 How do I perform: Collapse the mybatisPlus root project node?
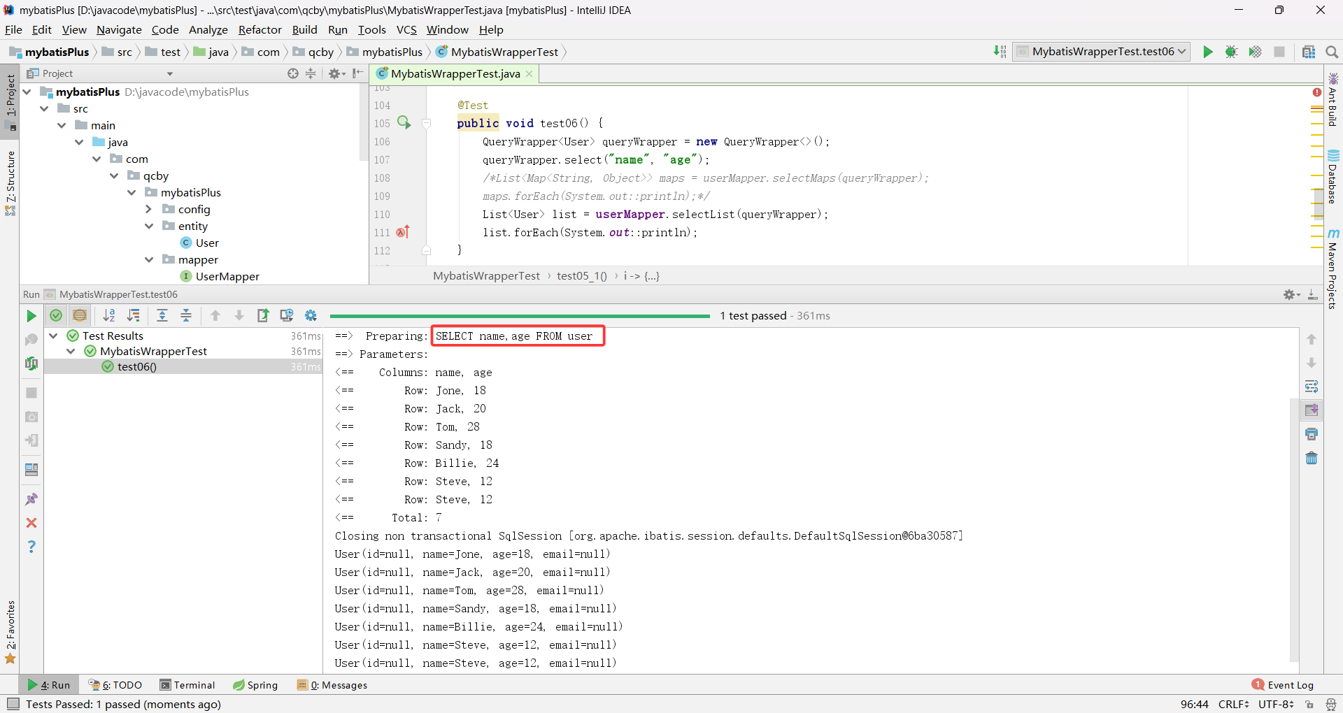(27, 92)
